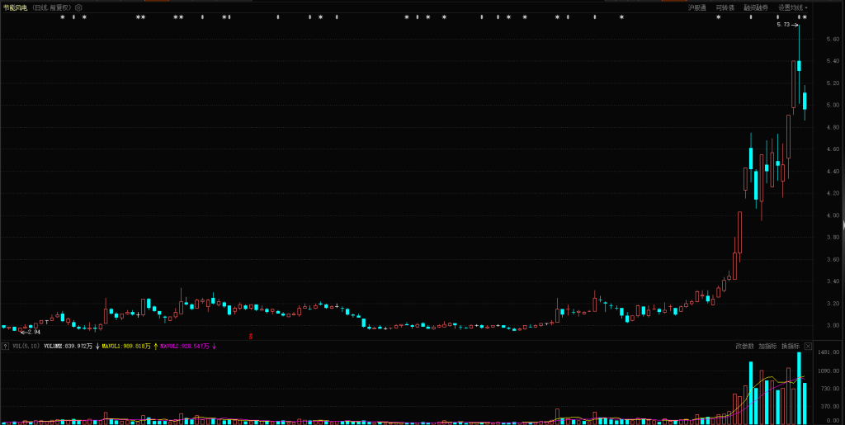845x425 pixels.
Task: Click the first star event marker at top left
Action: point(62,17)
